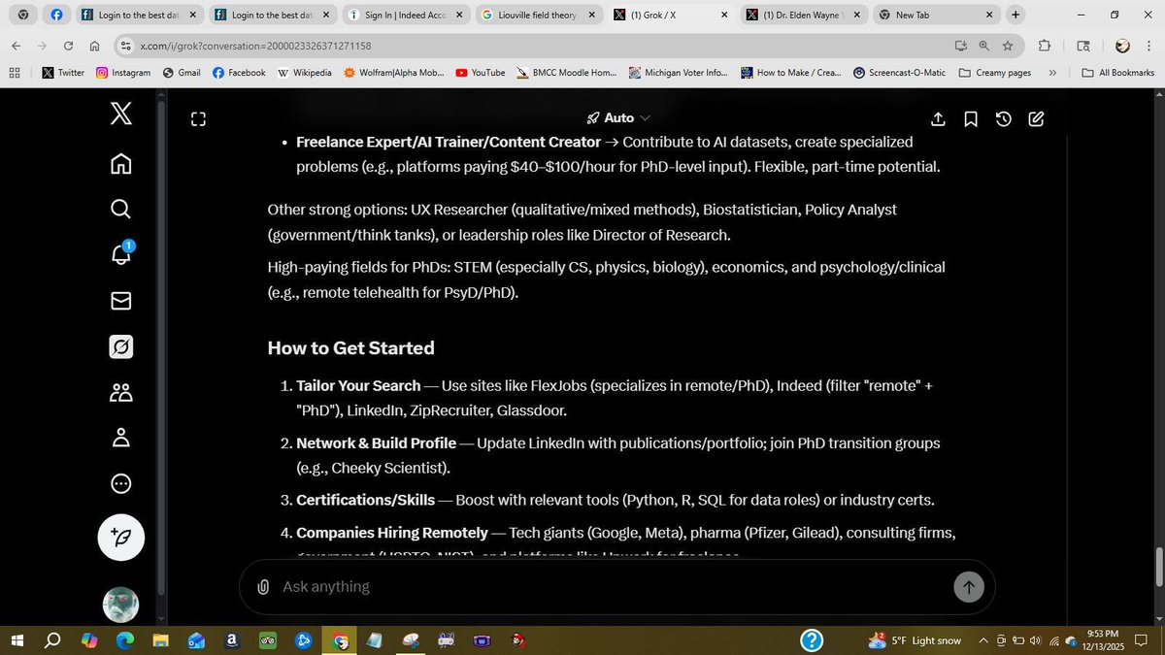Open the Home feed icon in sidebar
The height and width of the screenshot is (655, 1165).
coord(120,163)
